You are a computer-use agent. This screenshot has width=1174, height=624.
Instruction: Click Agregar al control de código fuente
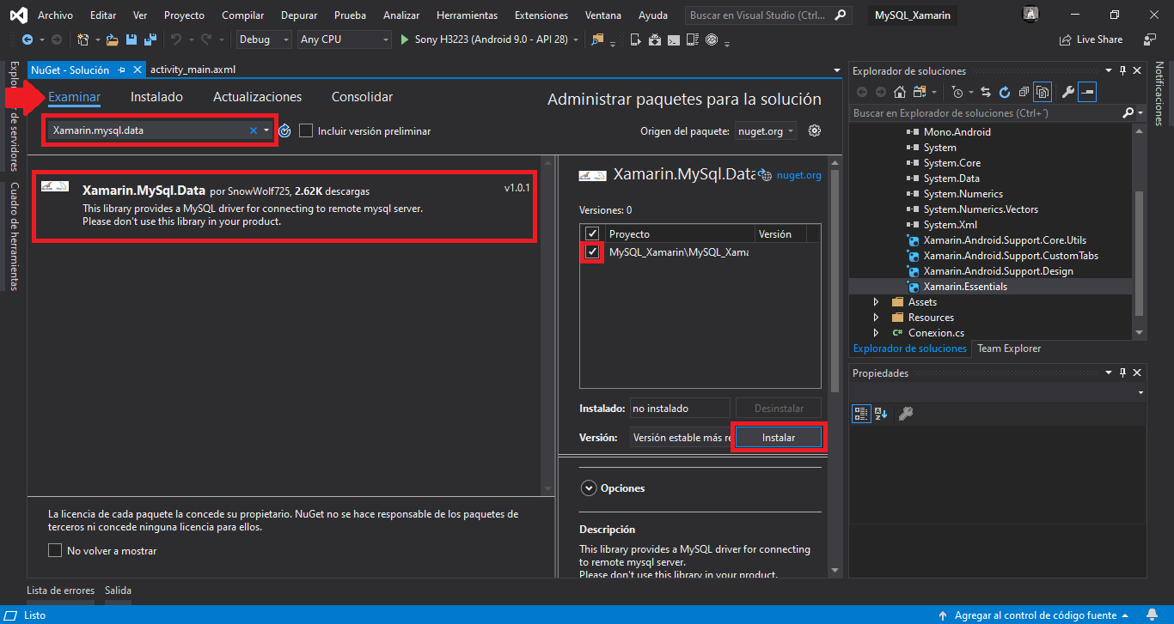coord(1036,615)
